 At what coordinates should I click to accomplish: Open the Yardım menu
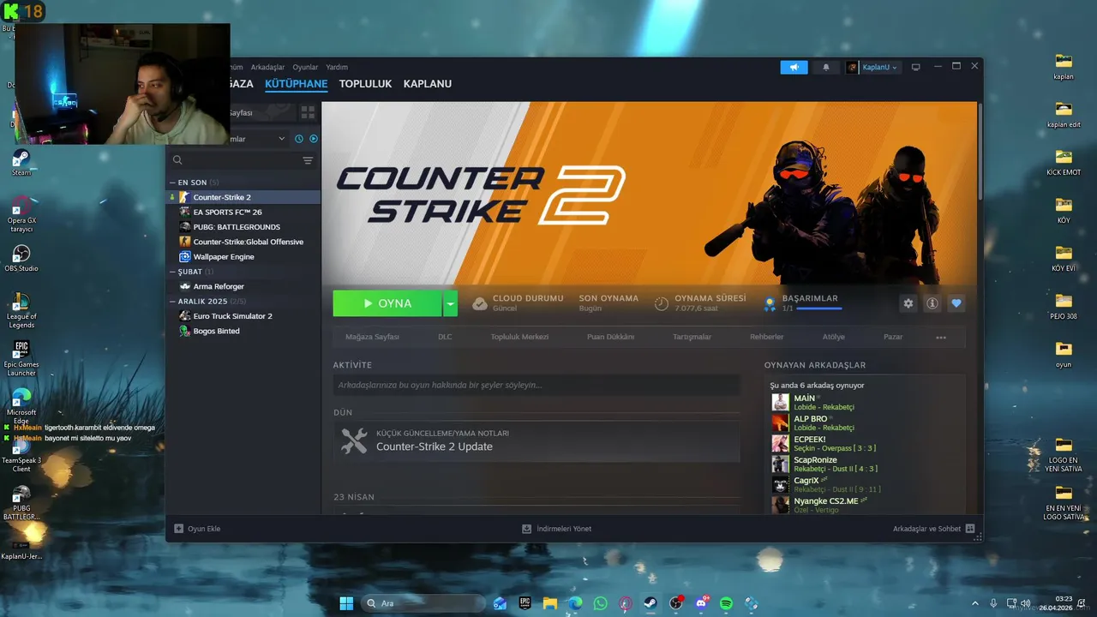click(337, 67)
